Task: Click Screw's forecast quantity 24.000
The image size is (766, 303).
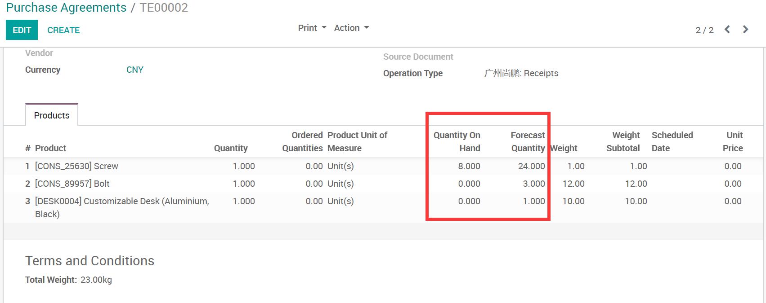Action: pos(531,166)
